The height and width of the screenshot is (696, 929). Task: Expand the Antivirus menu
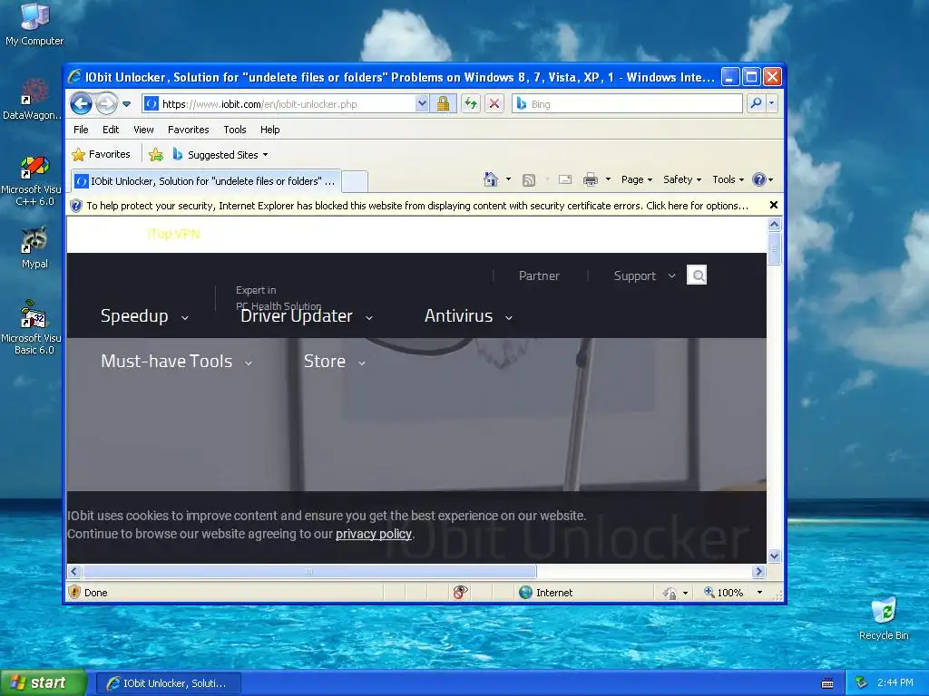point(468,316)
